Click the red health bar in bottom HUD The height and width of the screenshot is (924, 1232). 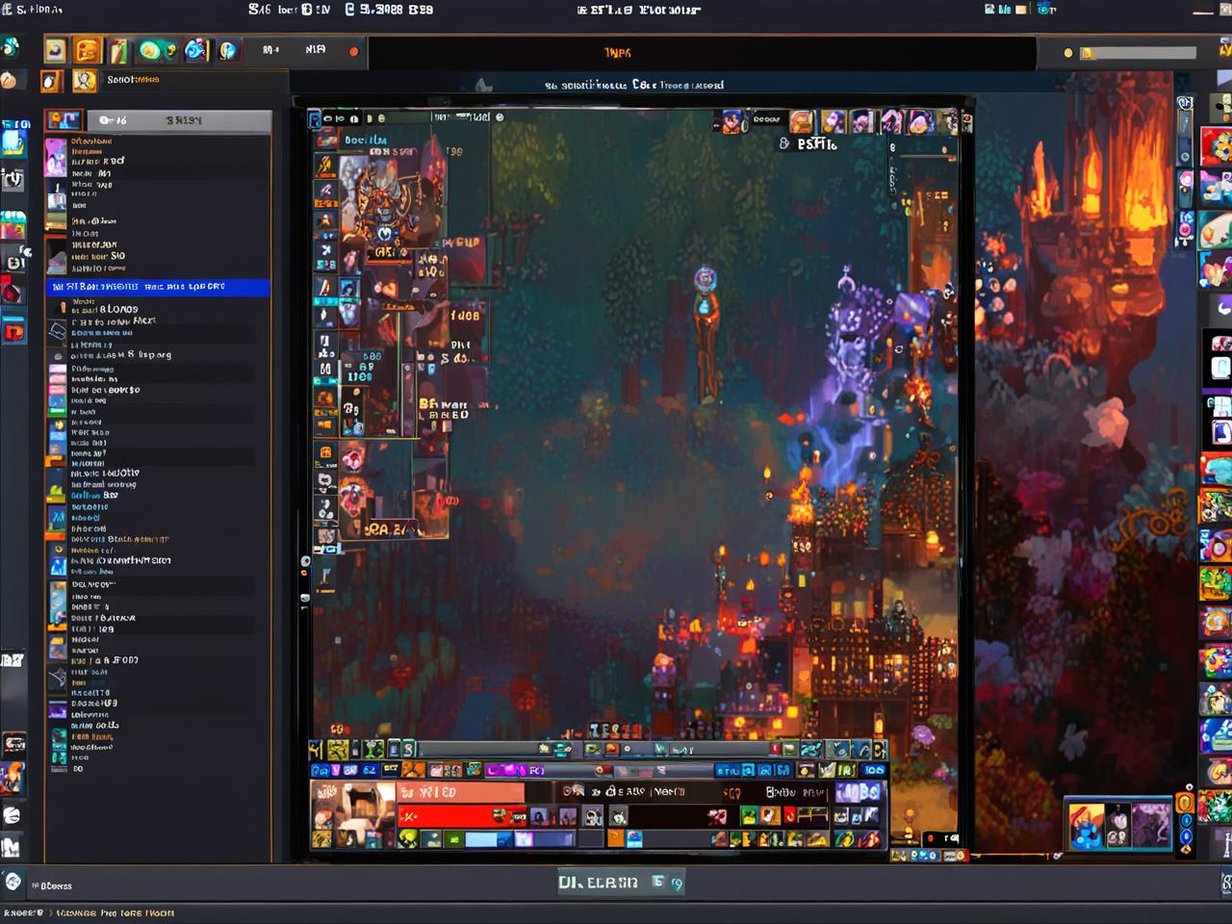click(x=460, y=816)
